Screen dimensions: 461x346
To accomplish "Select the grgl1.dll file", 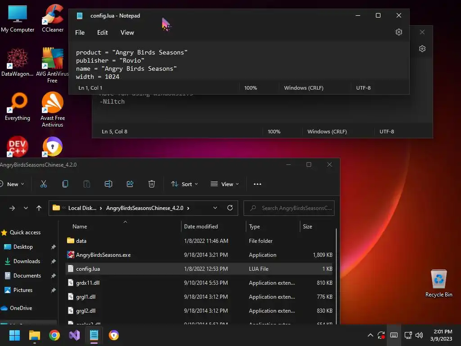I will [199, 297].
